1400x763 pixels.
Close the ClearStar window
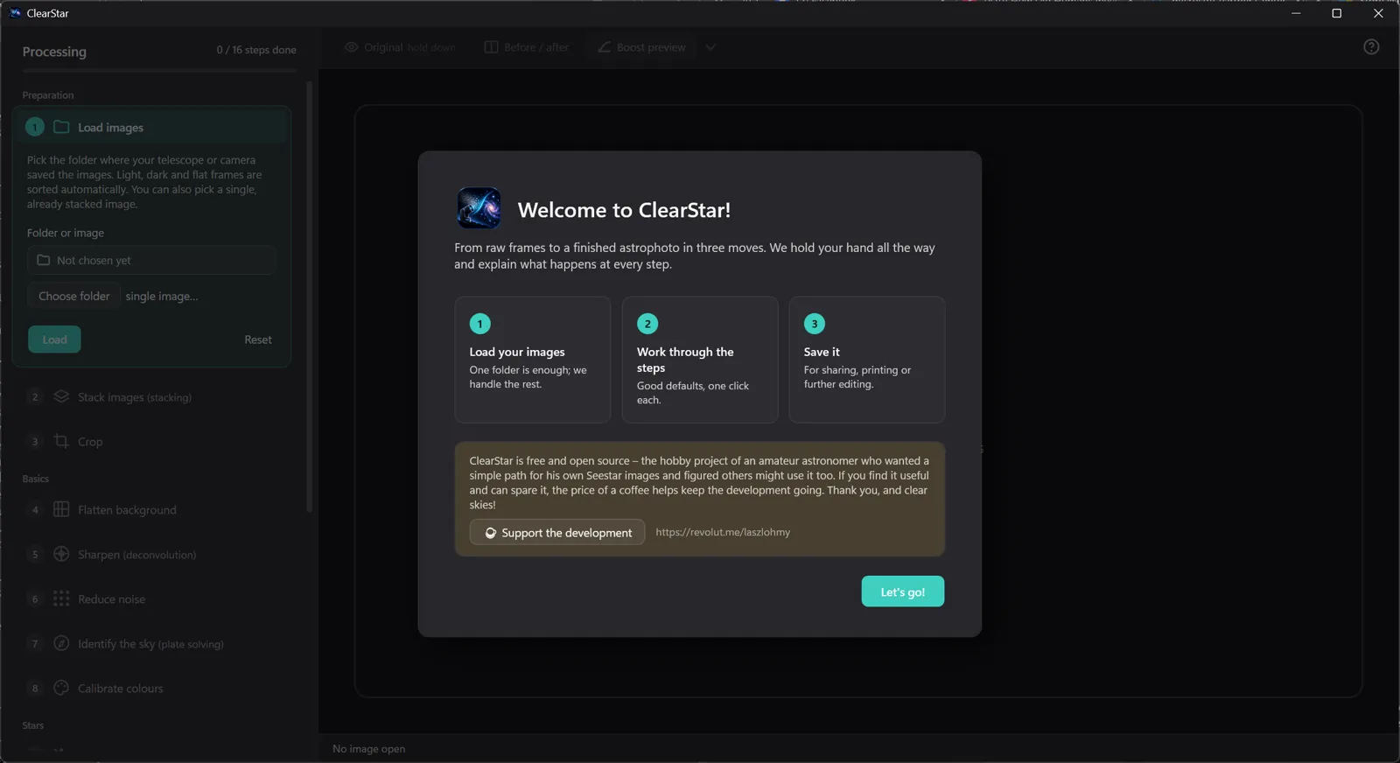[x=1378, y=13]
